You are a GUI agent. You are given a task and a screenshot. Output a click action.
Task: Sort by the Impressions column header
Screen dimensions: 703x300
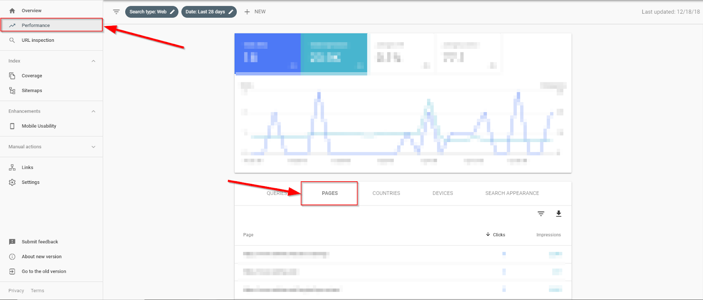tap(548, 235)
